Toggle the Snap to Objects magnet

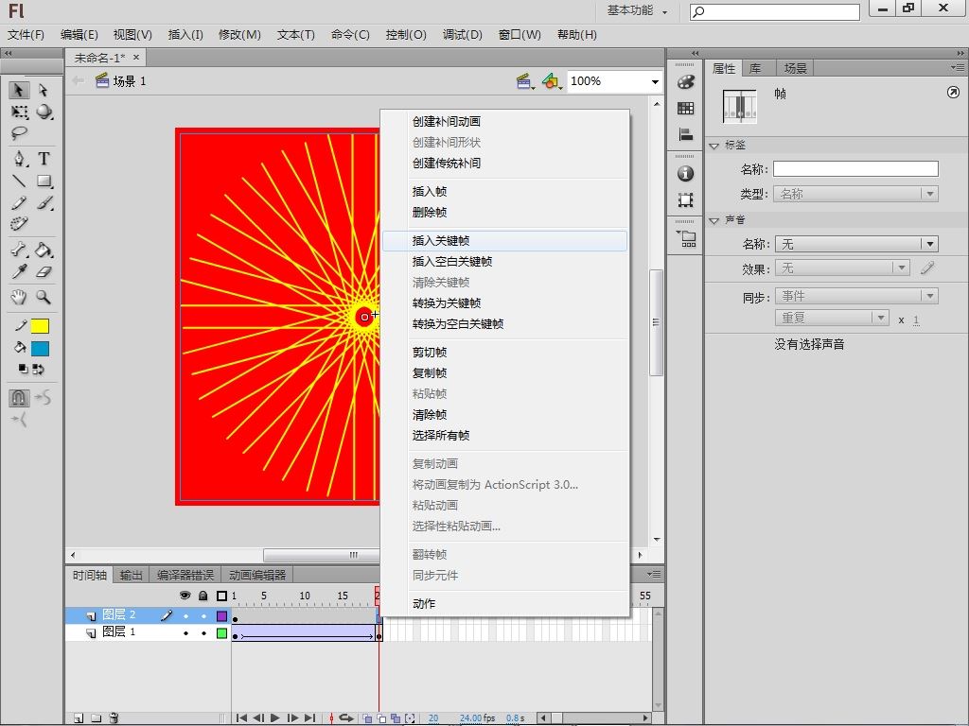19,397
